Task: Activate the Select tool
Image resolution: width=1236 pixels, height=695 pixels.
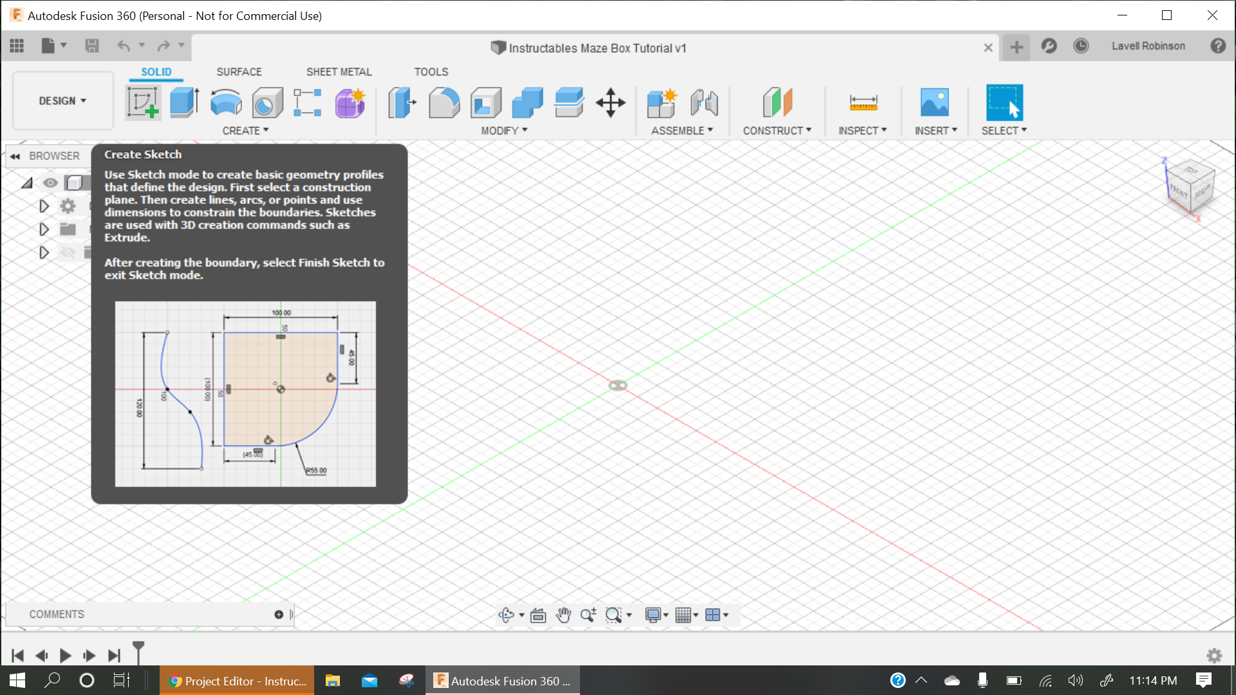Action: (x=1004, y=102)
